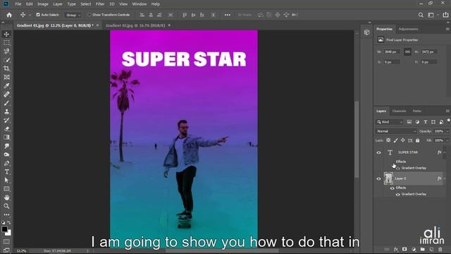Screen dimensions: 451x254
Task: Open layer filter Kind dropdown
Action: click(390, 122)
